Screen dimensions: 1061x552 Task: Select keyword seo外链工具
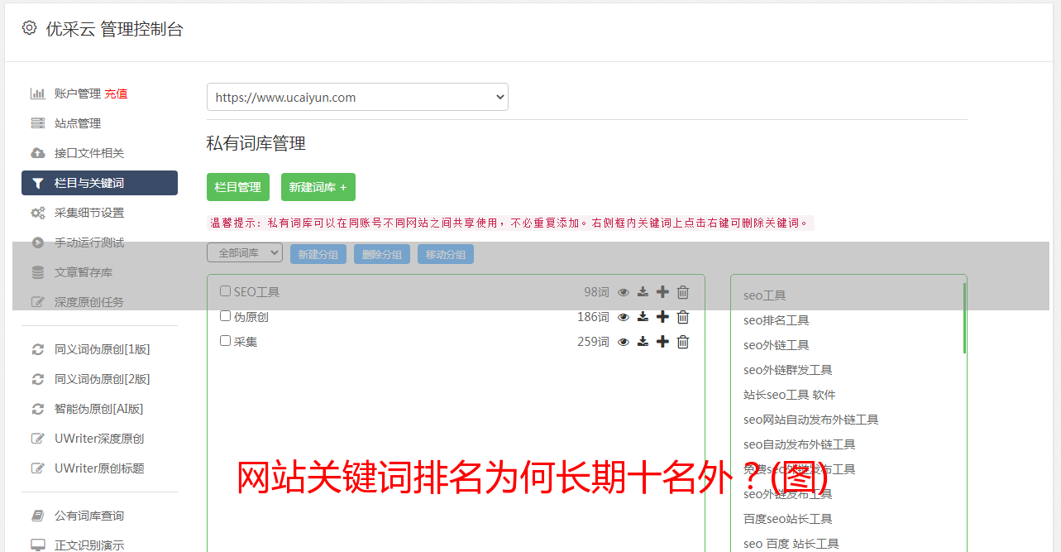776,345
